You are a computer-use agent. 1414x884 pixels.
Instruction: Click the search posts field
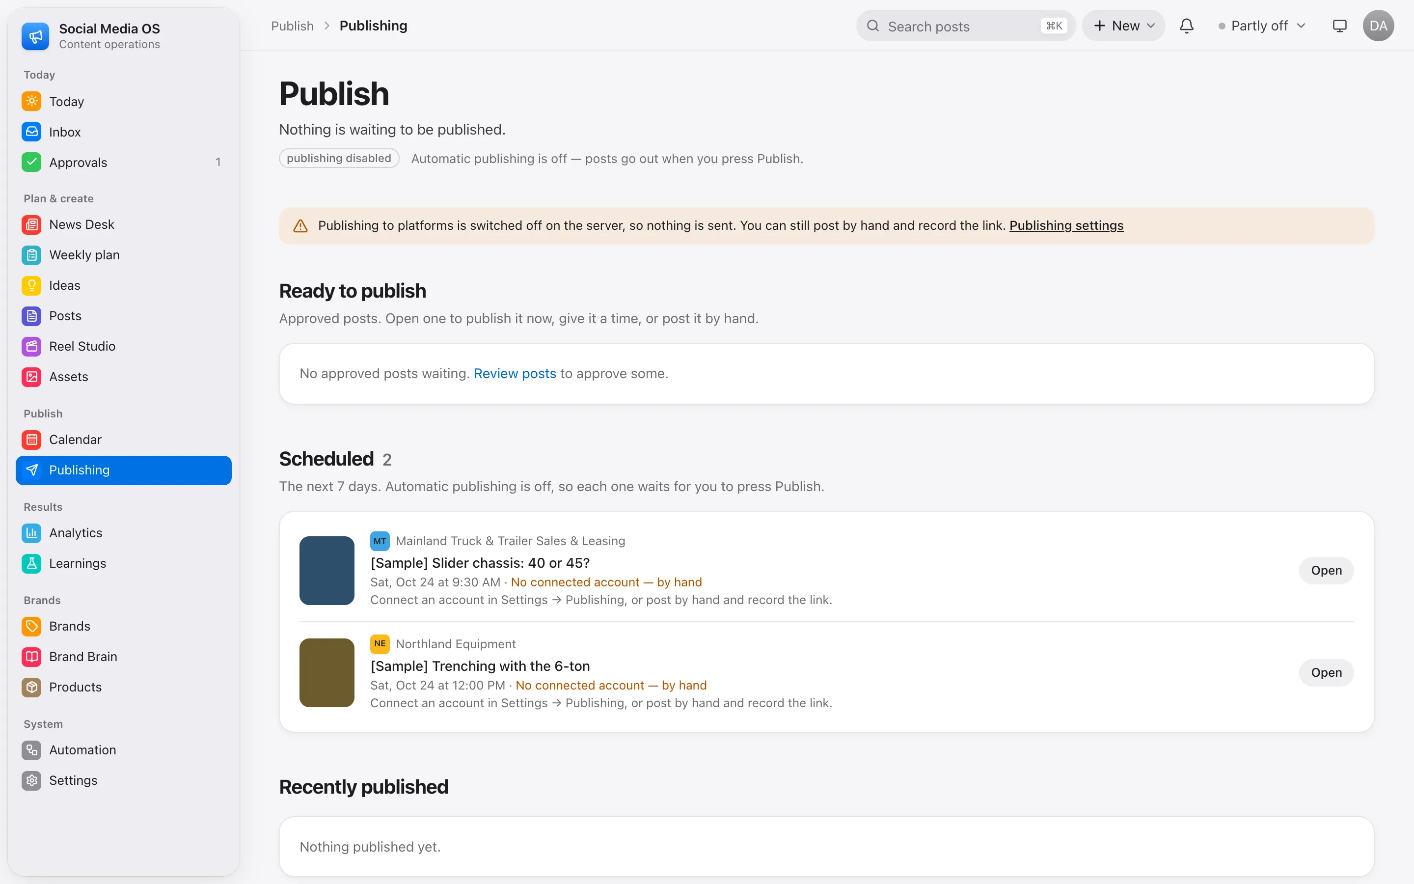[966, 26]
